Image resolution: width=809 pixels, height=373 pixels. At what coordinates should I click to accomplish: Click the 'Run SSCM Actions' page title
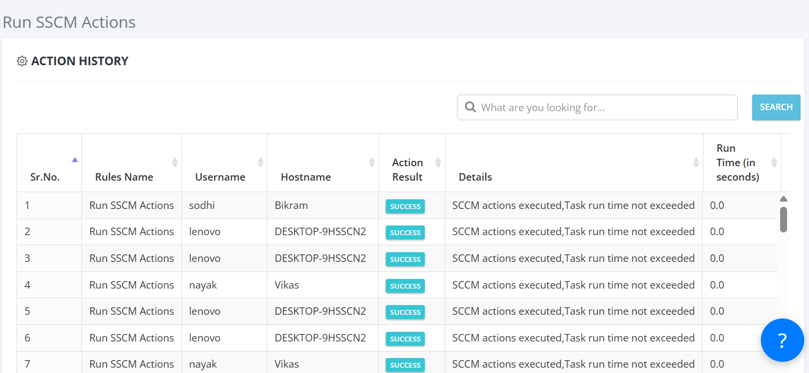click(69, 22)
